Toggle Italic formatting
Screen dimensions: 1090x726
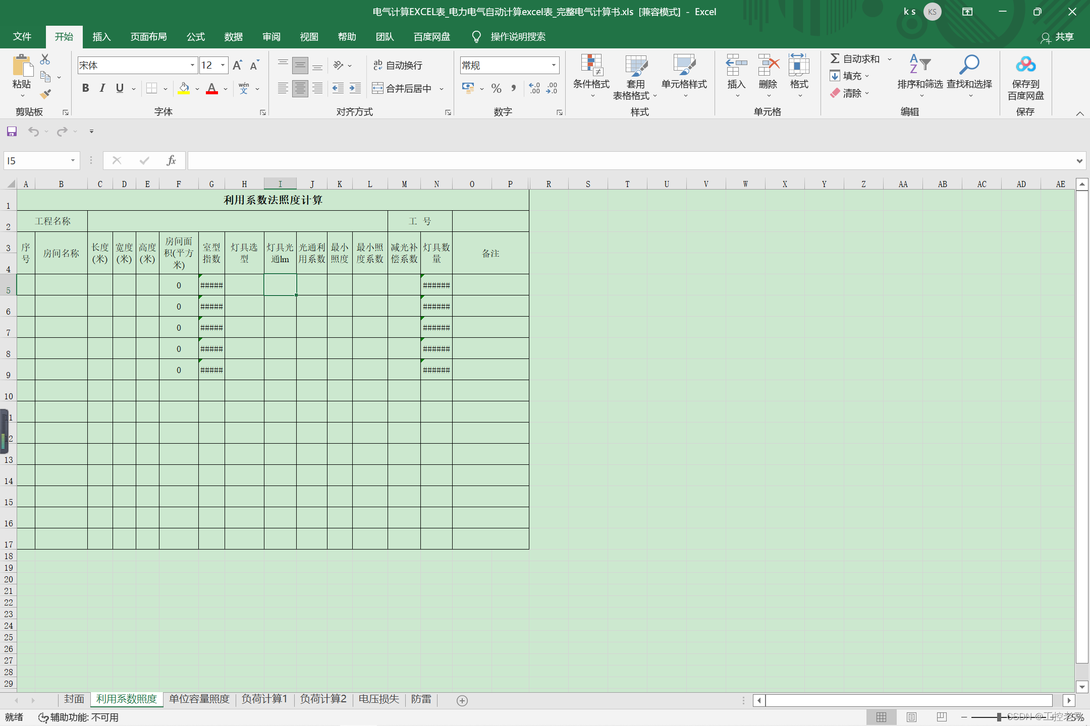pyautogui.click(x=102, y=89)
